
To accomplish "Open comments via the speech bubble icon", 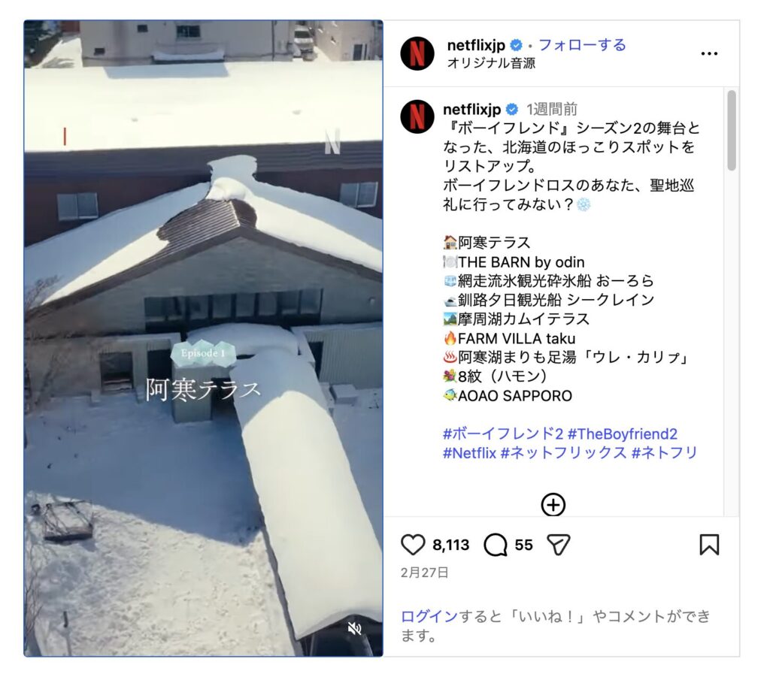I will click(496, 545).
